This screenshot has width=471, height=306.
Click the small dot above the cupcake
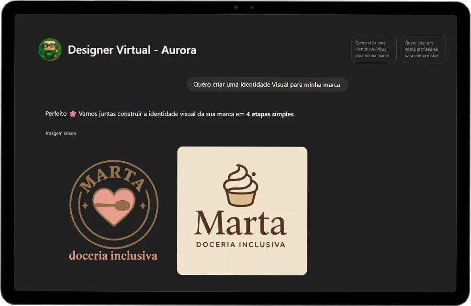[x=254, y=173]
